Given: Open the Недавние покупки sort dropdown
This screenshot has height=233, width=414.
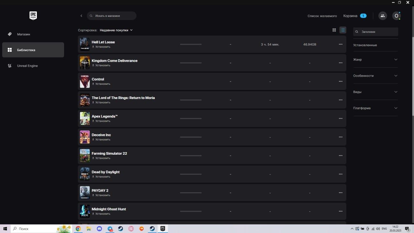Looking at the screenshot, I should (x=116, y=30).
